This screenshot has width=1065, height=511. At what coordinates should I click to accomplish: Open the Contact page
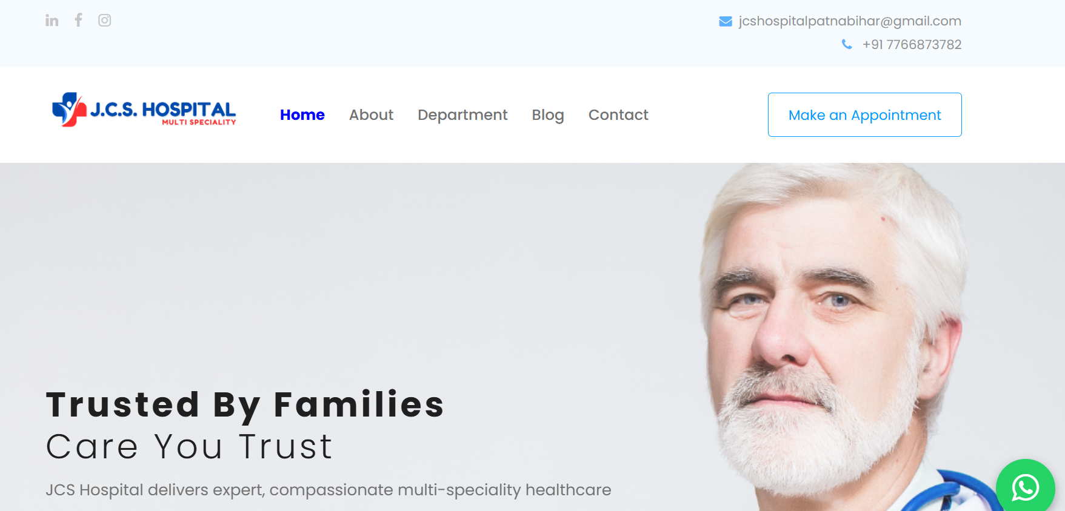click(618, 115)
